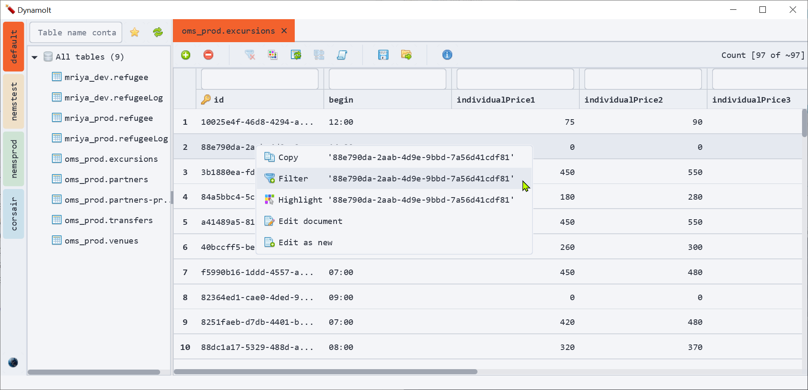Click the filter field above individualPrice2
The height and width of the screenshot is (390, 808).
tap(643, 79)
